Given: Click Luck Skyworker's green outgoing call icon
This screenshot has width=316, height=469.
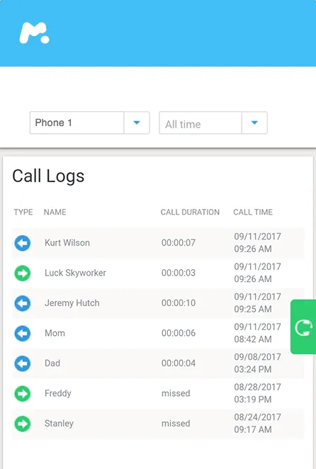Looking at the screenshot, I should tap(23, 273).
